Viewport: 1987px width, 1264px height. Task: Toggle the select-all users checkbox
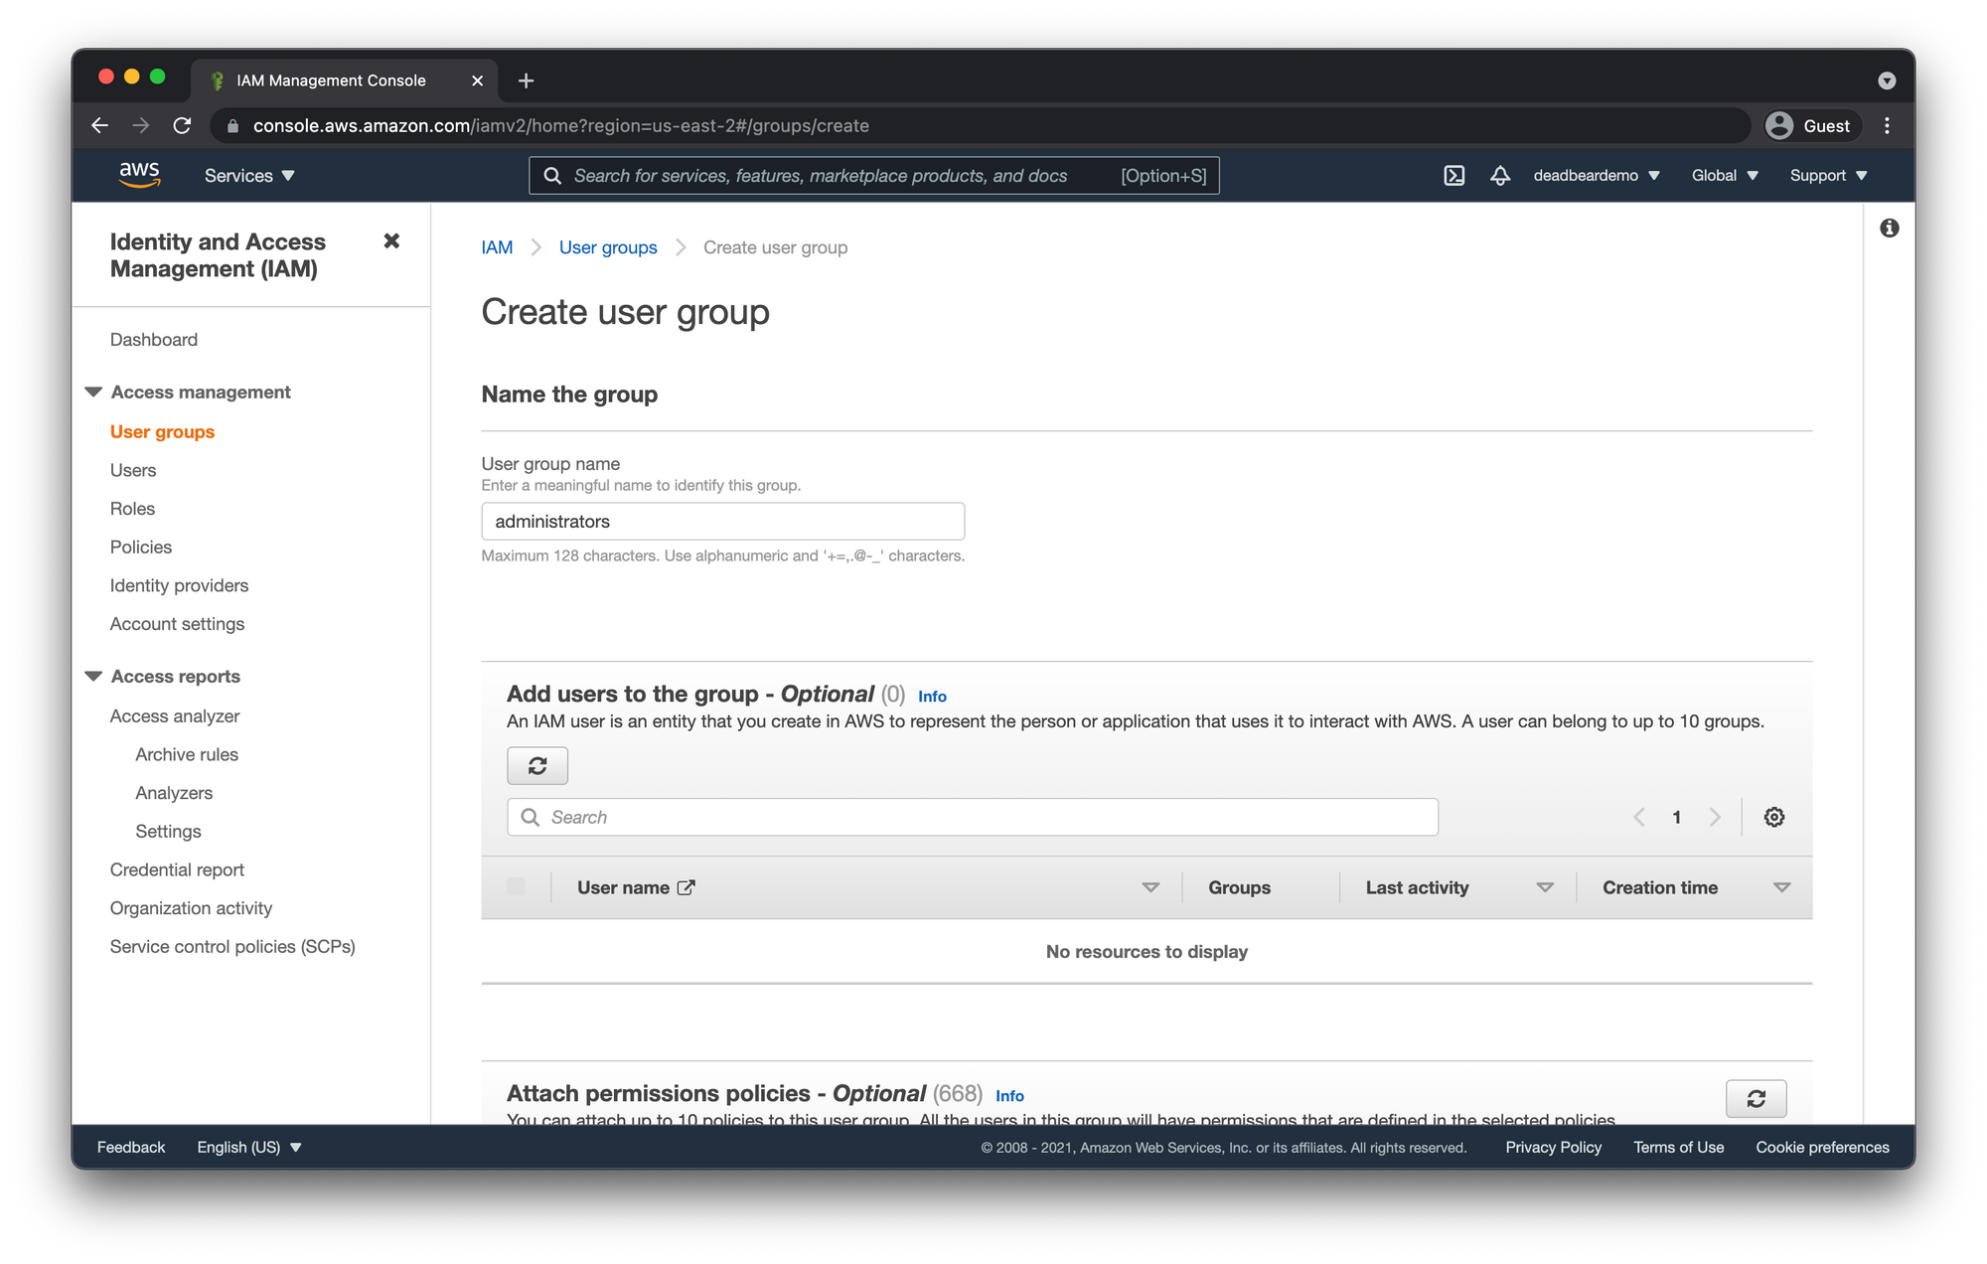click(x=516, y=886)
